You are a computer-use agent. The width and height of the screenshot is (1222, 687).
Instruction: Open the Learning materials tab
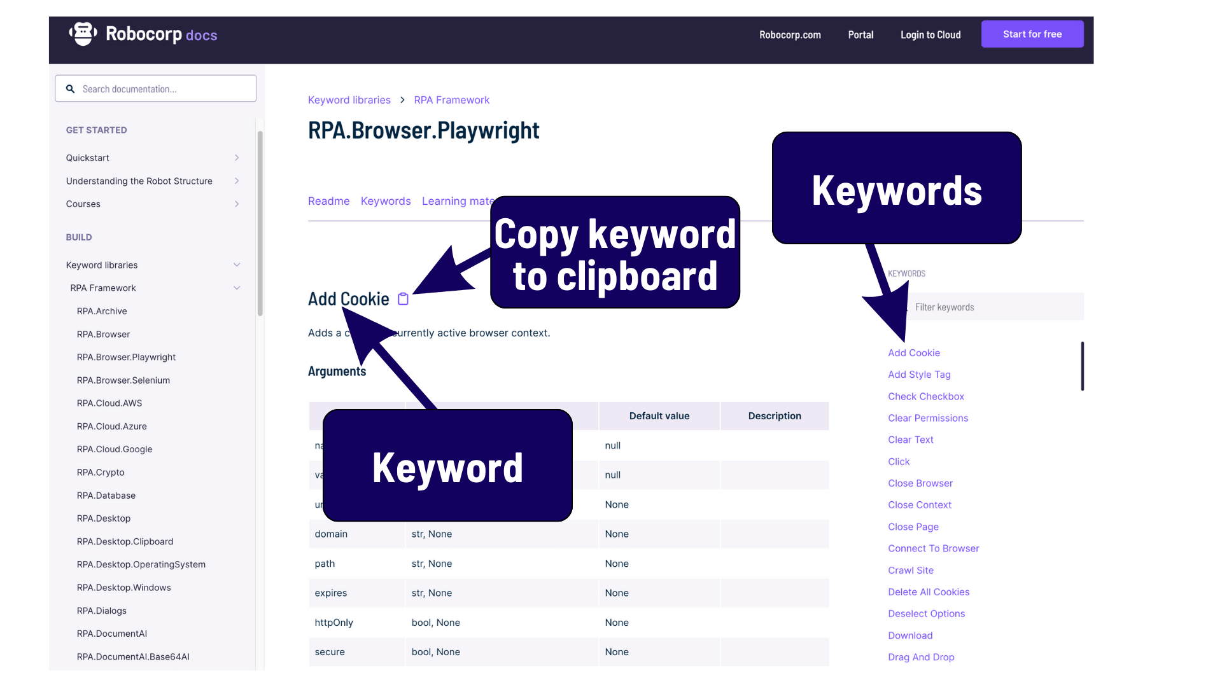click(456, 201)
